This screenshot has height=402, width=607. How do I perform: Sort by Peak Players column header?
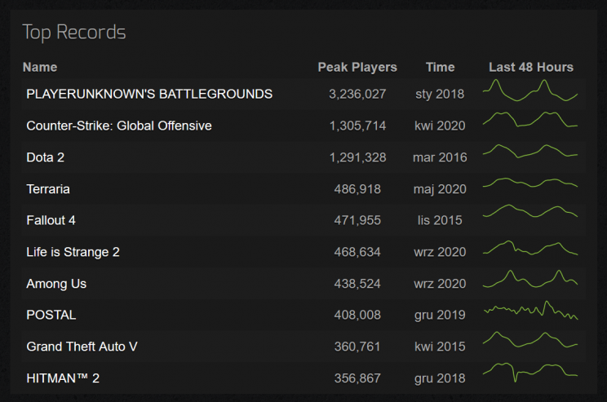pyautogui.click(x=357, y=67)
